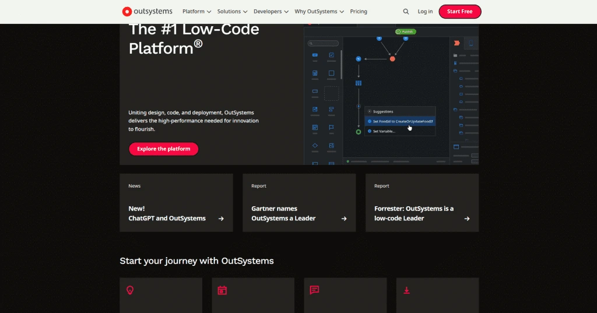The image size is (597, 313).
Task: Click the Suggestions header in the popup
Action: (x=400, y=111)
